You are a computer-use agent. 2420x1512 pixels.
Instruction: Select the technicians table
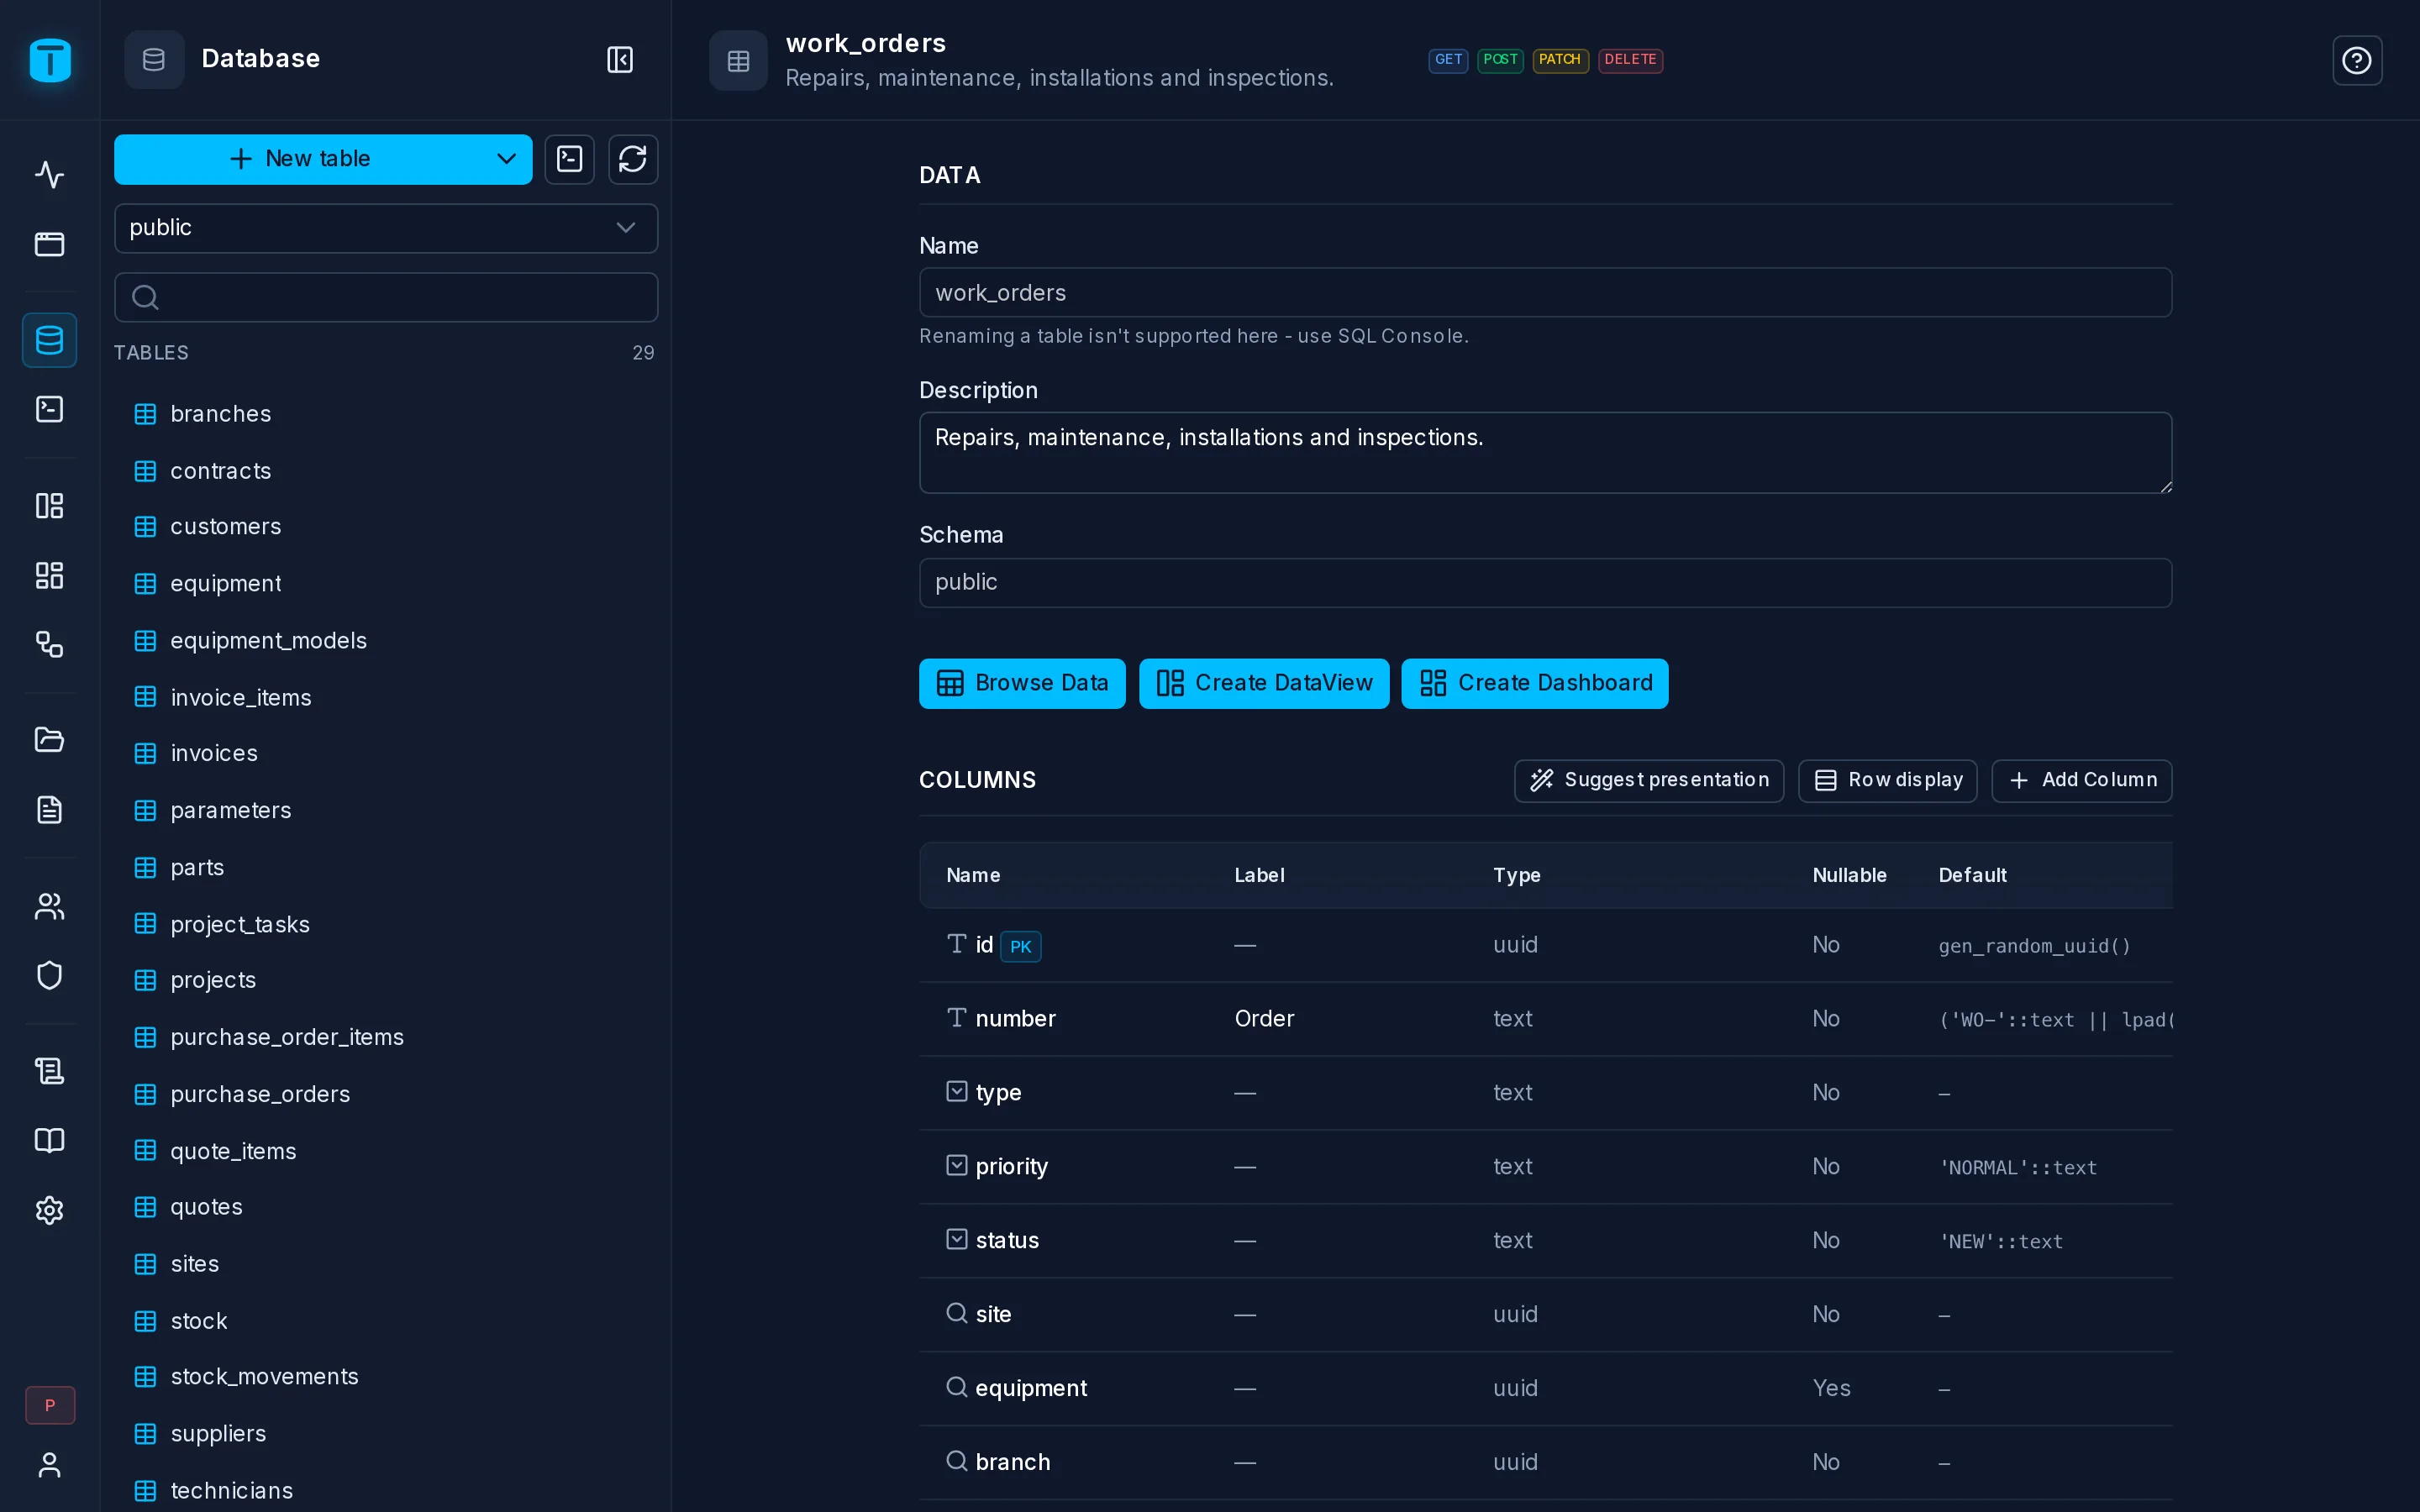point(386,1490)
